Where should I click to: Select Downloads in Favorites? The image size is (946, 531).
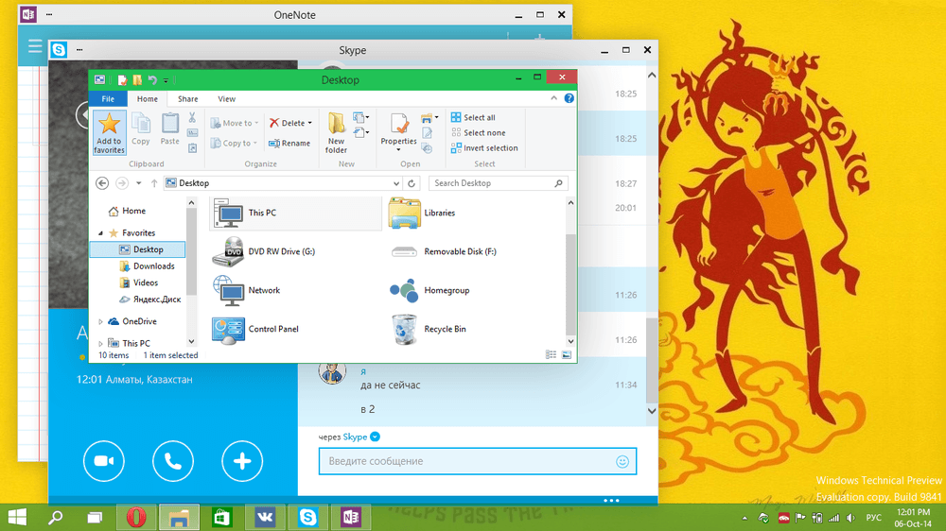pyautogui.click(x=148, y=265)
